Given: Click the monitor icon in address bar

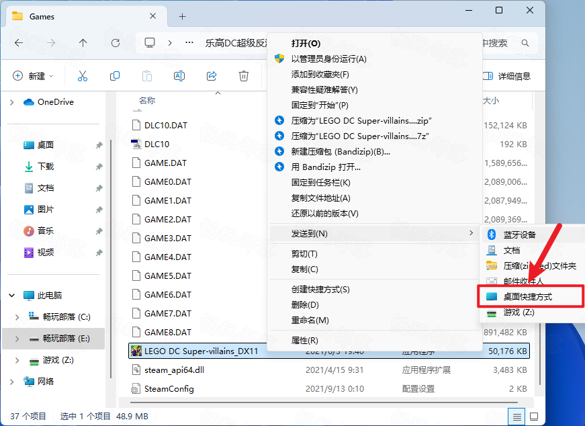Looking at the screenshot, I should click(150, 42).
